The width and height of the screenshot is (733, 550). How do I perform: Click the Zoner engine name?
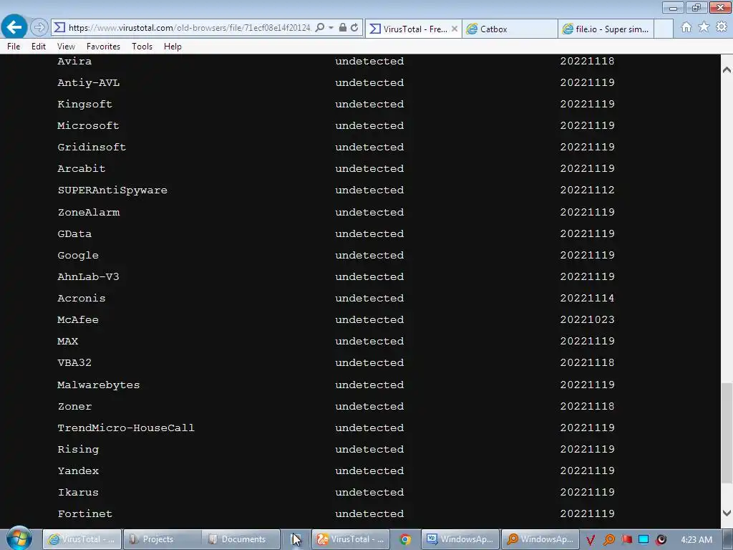[74, 407]
